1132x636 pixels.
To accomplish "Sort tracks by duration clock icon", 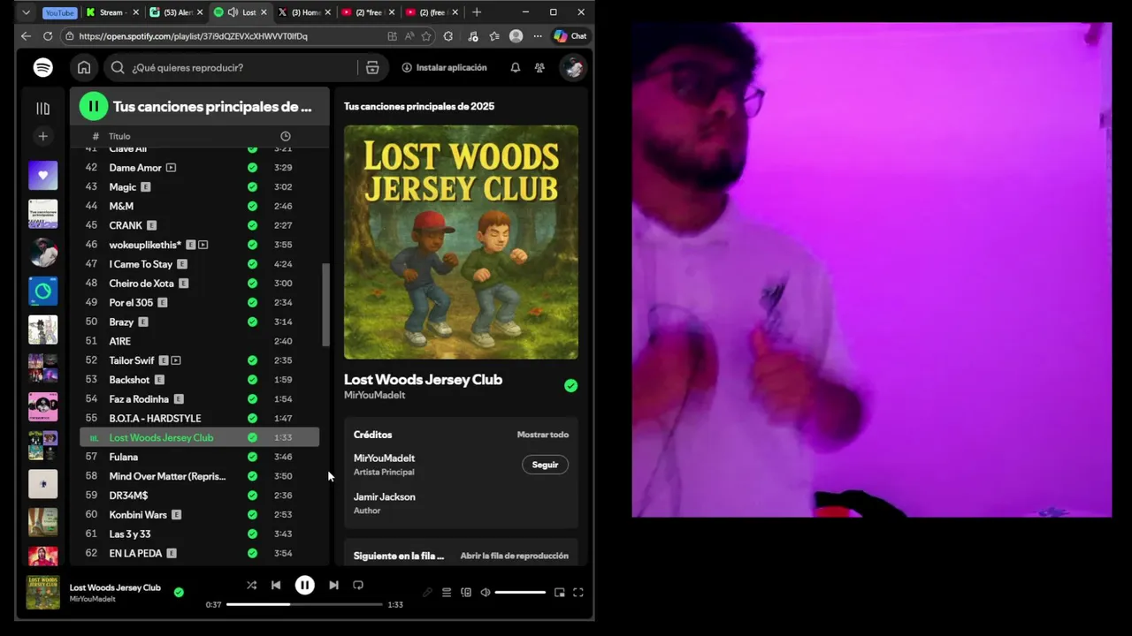I will [285, 136].
